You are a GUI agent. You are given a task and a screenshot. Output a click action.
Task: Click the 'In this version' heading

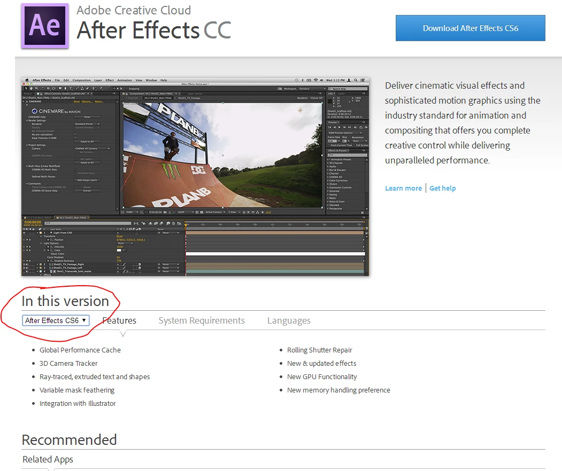(x=65, y=301)
